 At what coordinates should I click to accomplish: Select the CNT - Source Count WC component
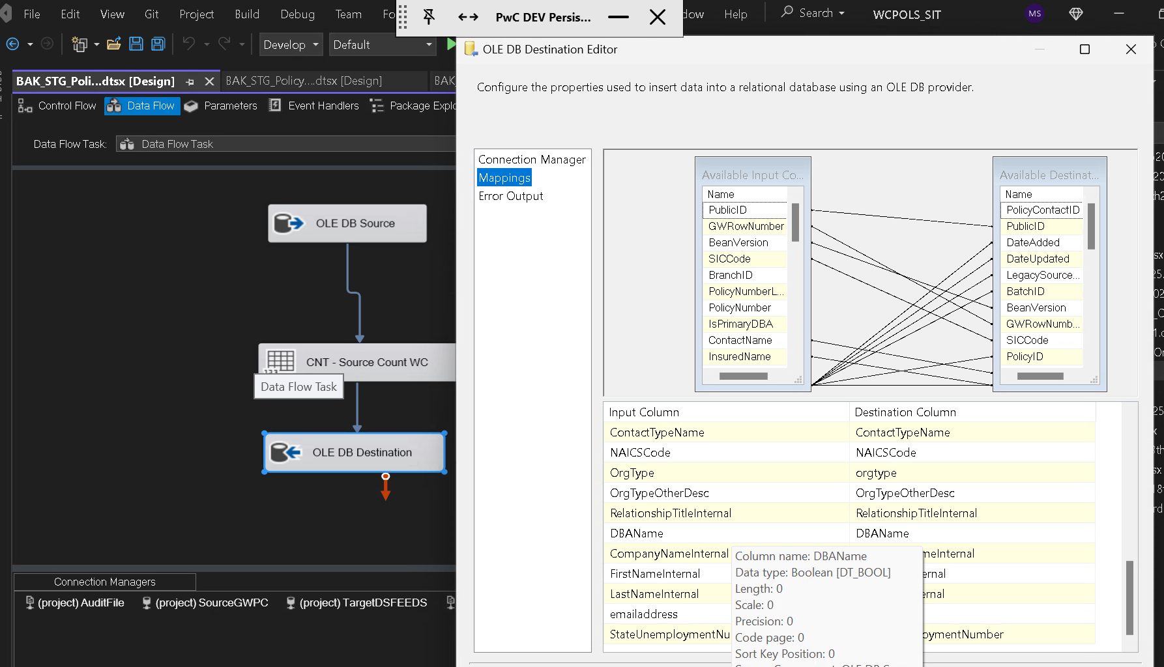(357, 362)
